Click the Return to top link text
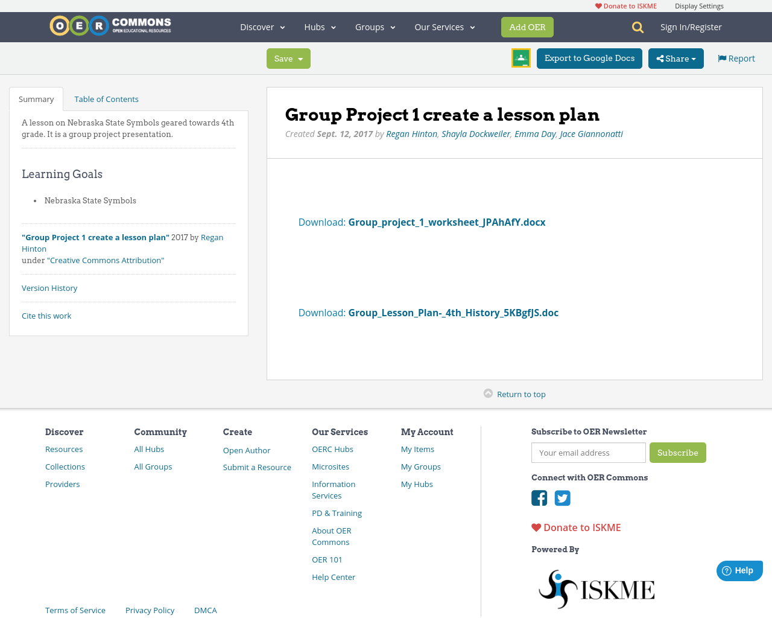 click(x=521, y=394)
